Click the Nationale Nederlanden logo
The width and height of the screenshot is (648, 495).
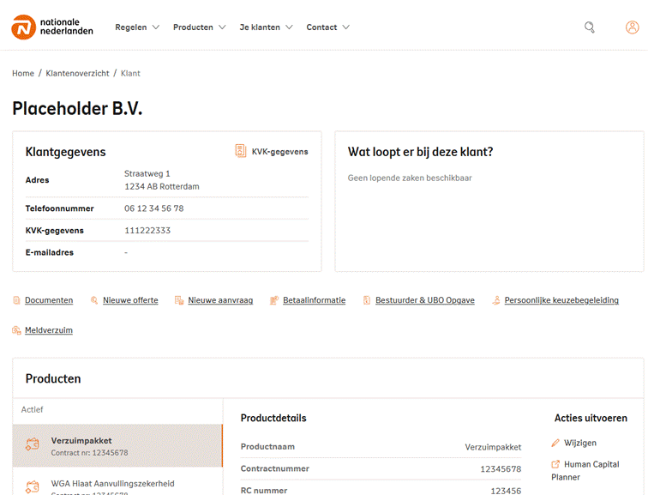point(52,27)
